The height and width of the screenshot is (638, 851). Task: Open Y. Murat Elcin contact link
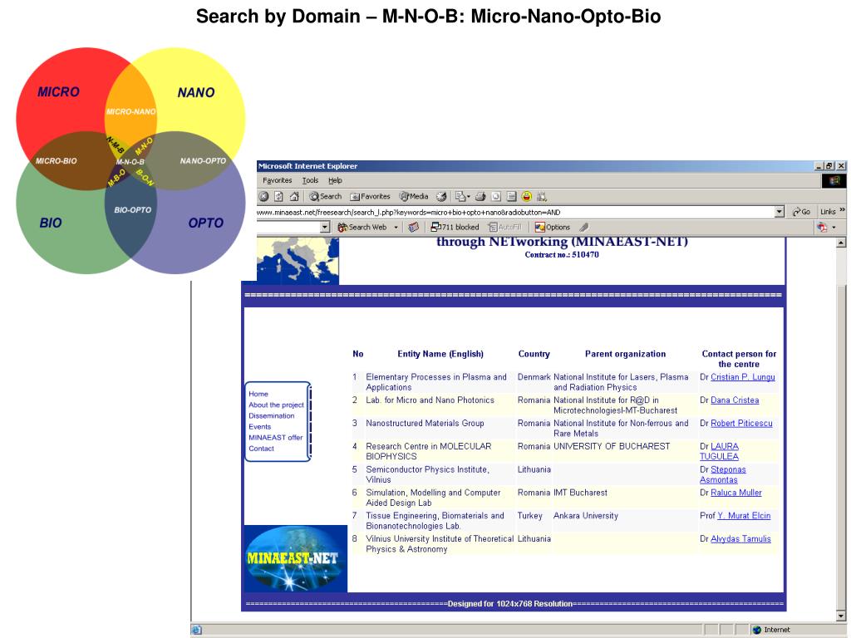pyautogui.click(x=744, y=516)
